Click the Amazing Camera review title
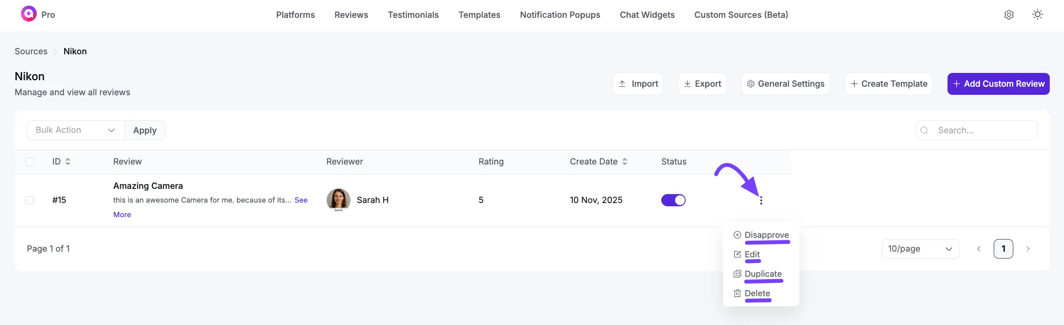 [x=148, y=186]
